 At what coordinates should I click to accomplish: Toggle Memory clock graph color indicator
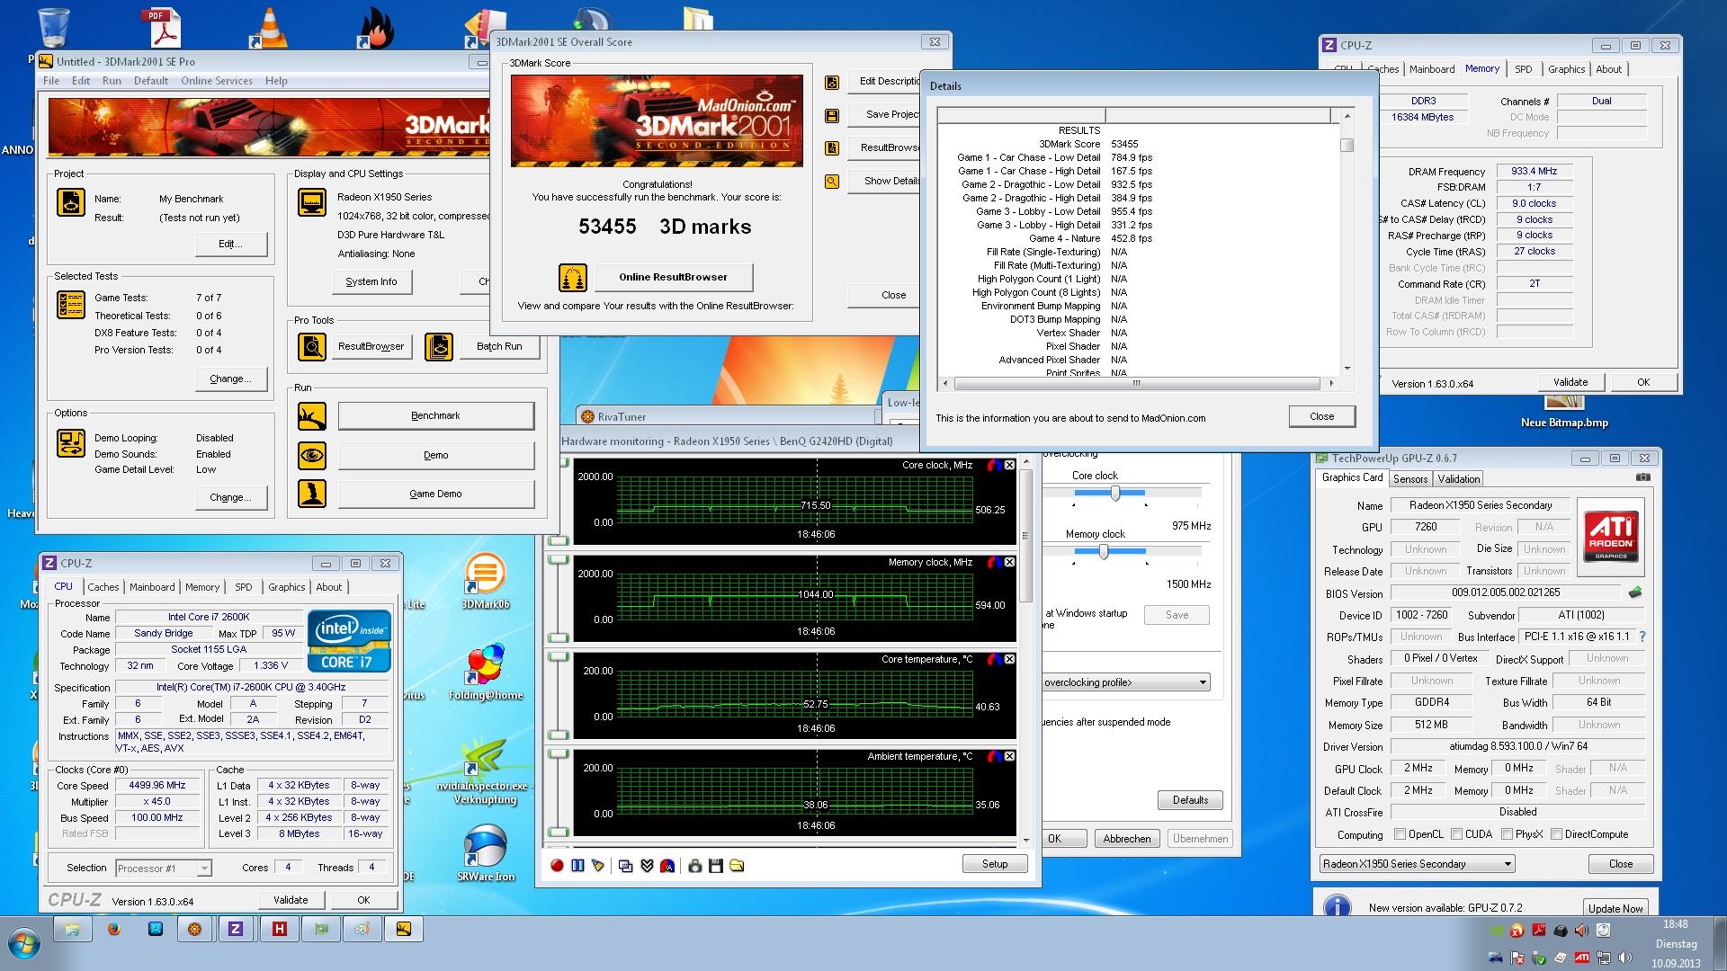click(x=994, y=562)
